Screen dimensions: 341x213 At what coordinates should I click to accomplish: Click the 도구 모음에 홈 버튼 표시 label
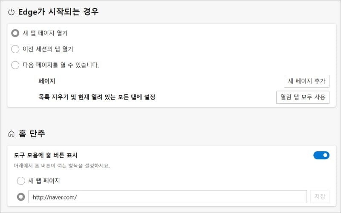pyautogui.click(x=46, y=155)
